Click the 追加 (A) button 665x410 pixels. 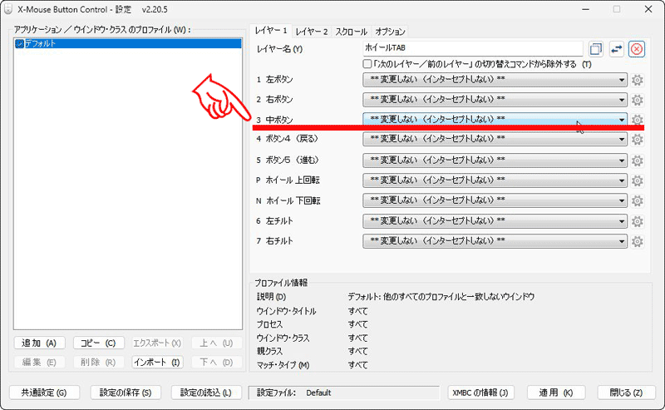39,343
